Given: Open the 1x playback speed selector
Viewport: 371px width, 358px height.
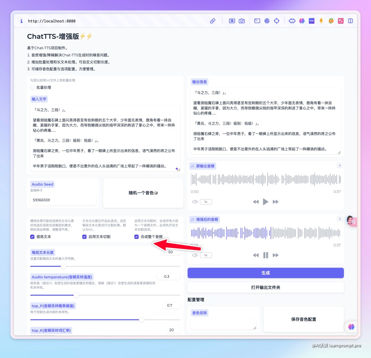Looking at the screenshot, I should click(206, 202).
